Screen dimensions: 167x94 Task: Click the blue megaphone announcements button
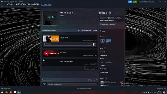[x=130, y=2]
